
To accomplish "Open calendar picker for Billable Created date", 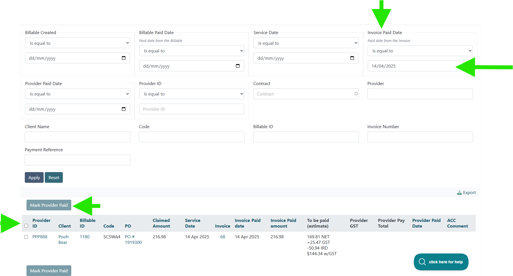I will [124, 58].
